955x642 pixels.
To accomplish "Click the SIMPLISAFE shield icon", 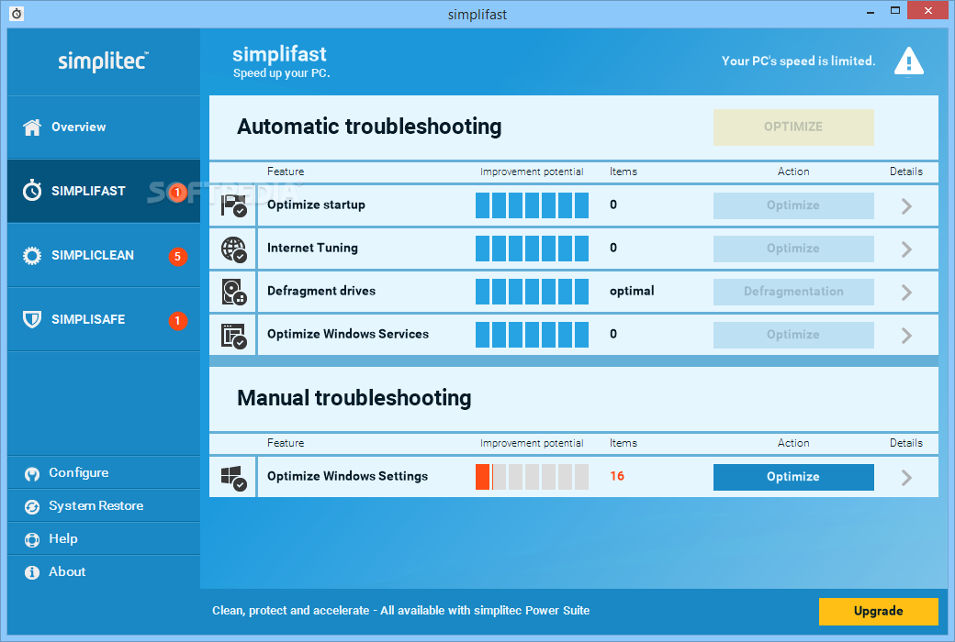I will 32,319.
